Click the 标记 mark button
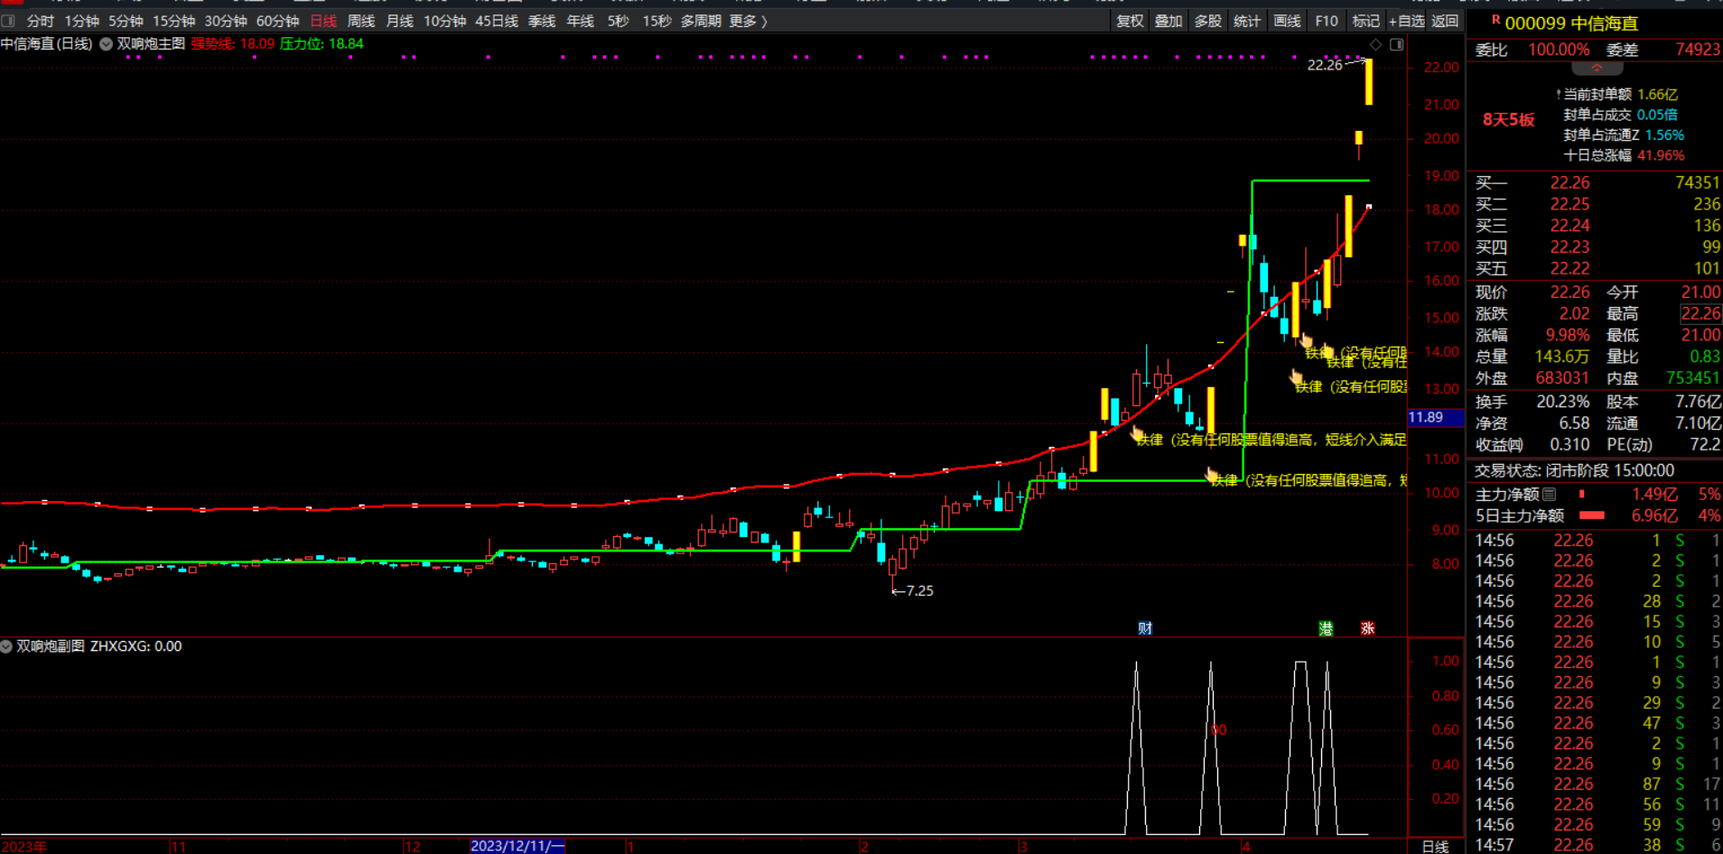 (1365, 21)
